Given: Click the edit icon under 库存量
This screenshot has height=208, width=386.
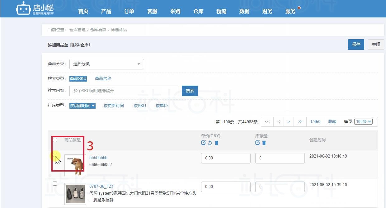Looking at the screenshot, I should 257,143.
